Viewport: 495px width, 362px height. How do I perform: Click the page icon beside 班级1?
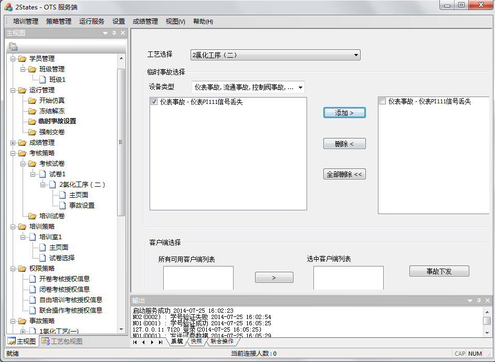click(43, 80)
